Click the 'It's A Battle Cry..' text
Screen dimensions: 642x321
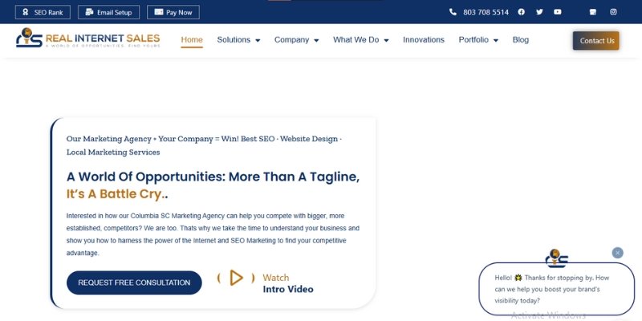(x=117, y=194)
